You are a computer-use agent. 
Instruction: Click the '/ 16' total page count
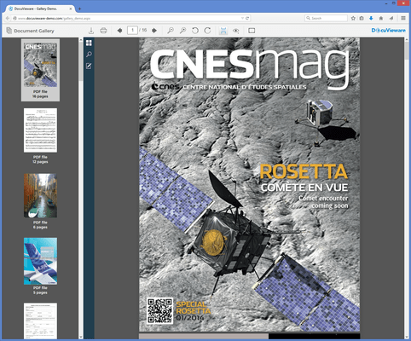(143, 30)
